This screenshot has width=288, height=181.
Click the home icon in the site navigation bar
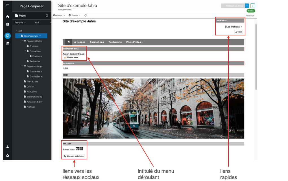click(68, 42)
